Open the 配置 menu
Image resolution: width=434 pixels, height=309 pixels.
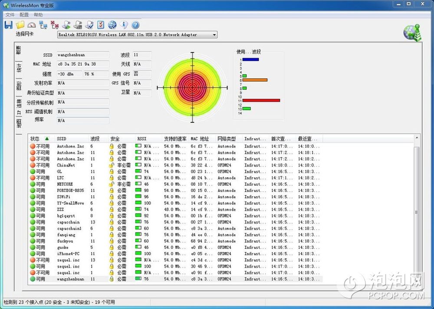24,15
